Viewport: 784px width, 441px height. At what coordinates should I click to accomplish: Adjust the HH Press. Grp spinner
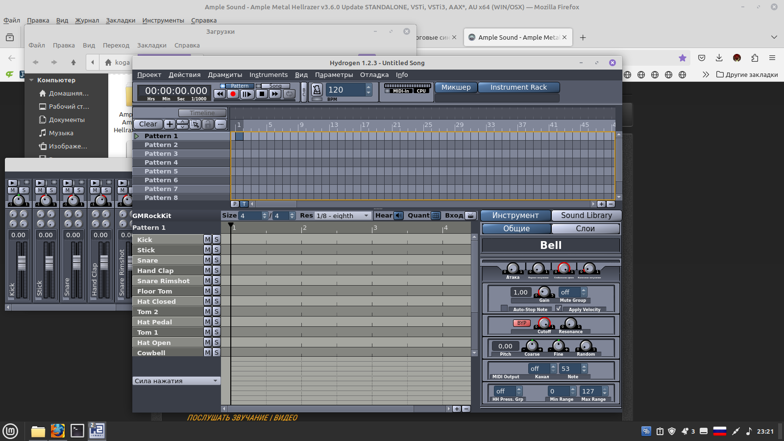coord(519,391)
